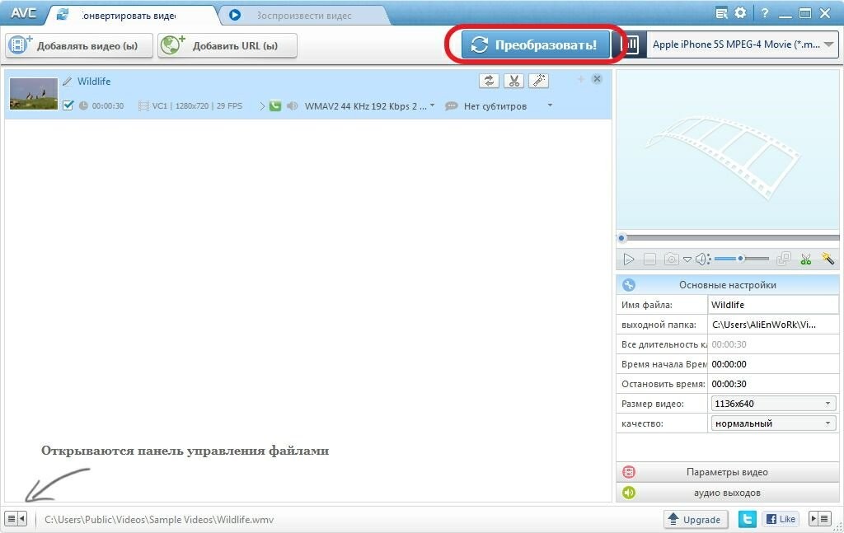Open the Apple iPhone 5S output profile dropdown
The height and width of the screenshot is (533, 844).
click(x=742, y=45)
